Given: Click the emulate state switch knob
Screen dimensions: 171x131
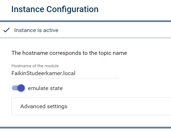Looking at the screenshot, I should coord(21,88).
